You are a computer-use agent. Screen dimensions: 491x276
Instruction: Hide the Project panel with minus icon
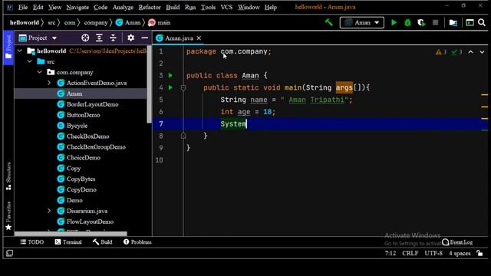click(x=145, y=38)
